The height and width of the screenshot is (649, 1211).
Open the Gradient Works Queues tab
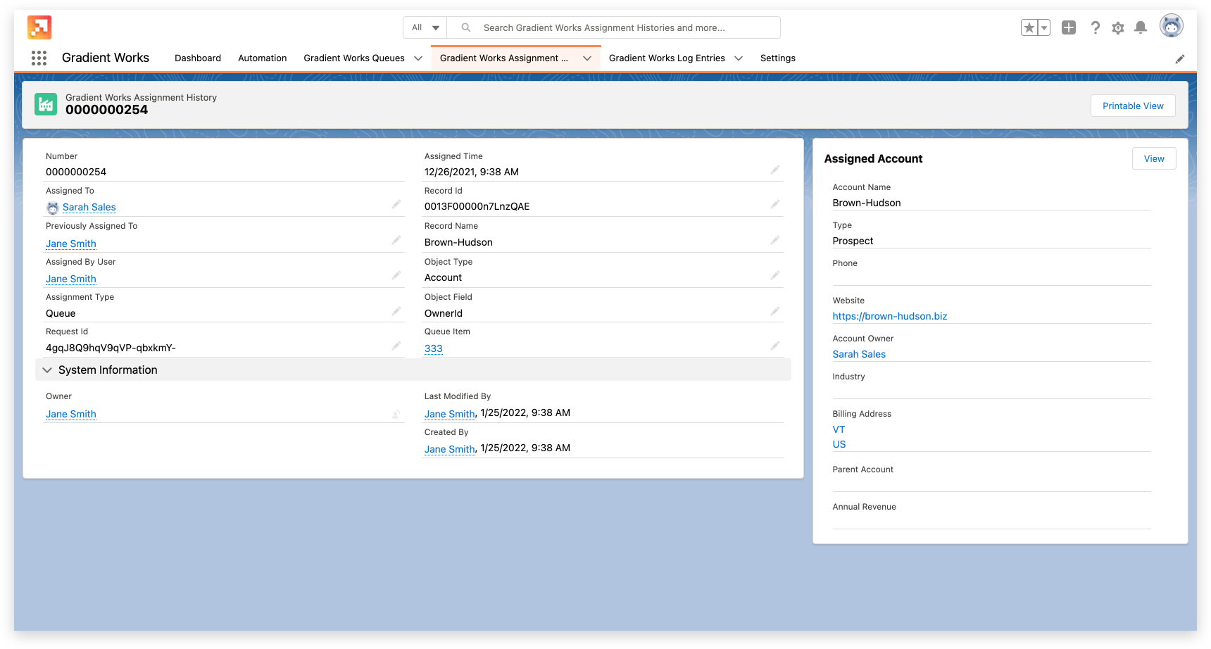click(x=354, y=58)
